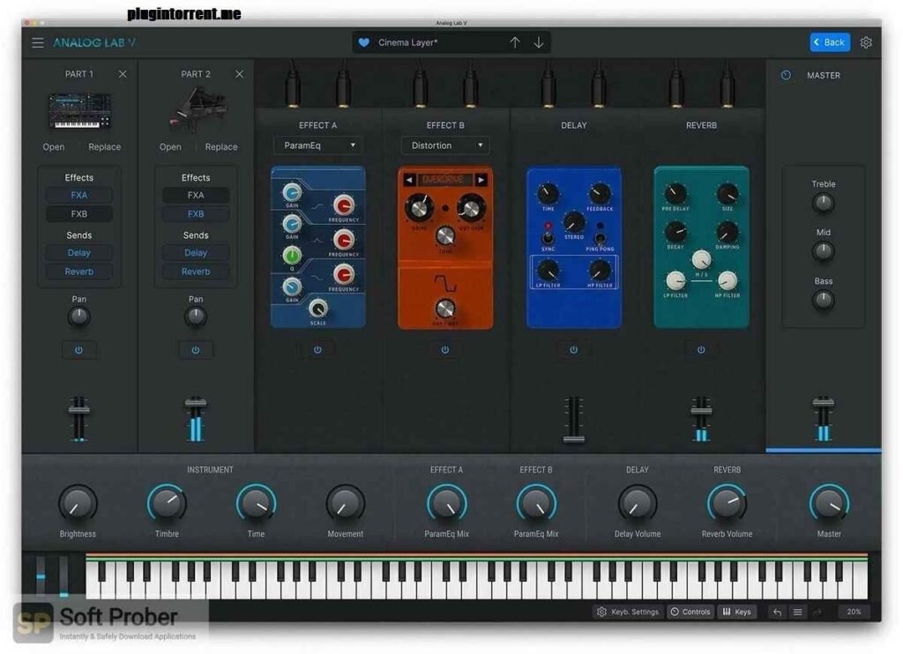
Task: Toggle FXA for Part 1
Action: (78, 195)
